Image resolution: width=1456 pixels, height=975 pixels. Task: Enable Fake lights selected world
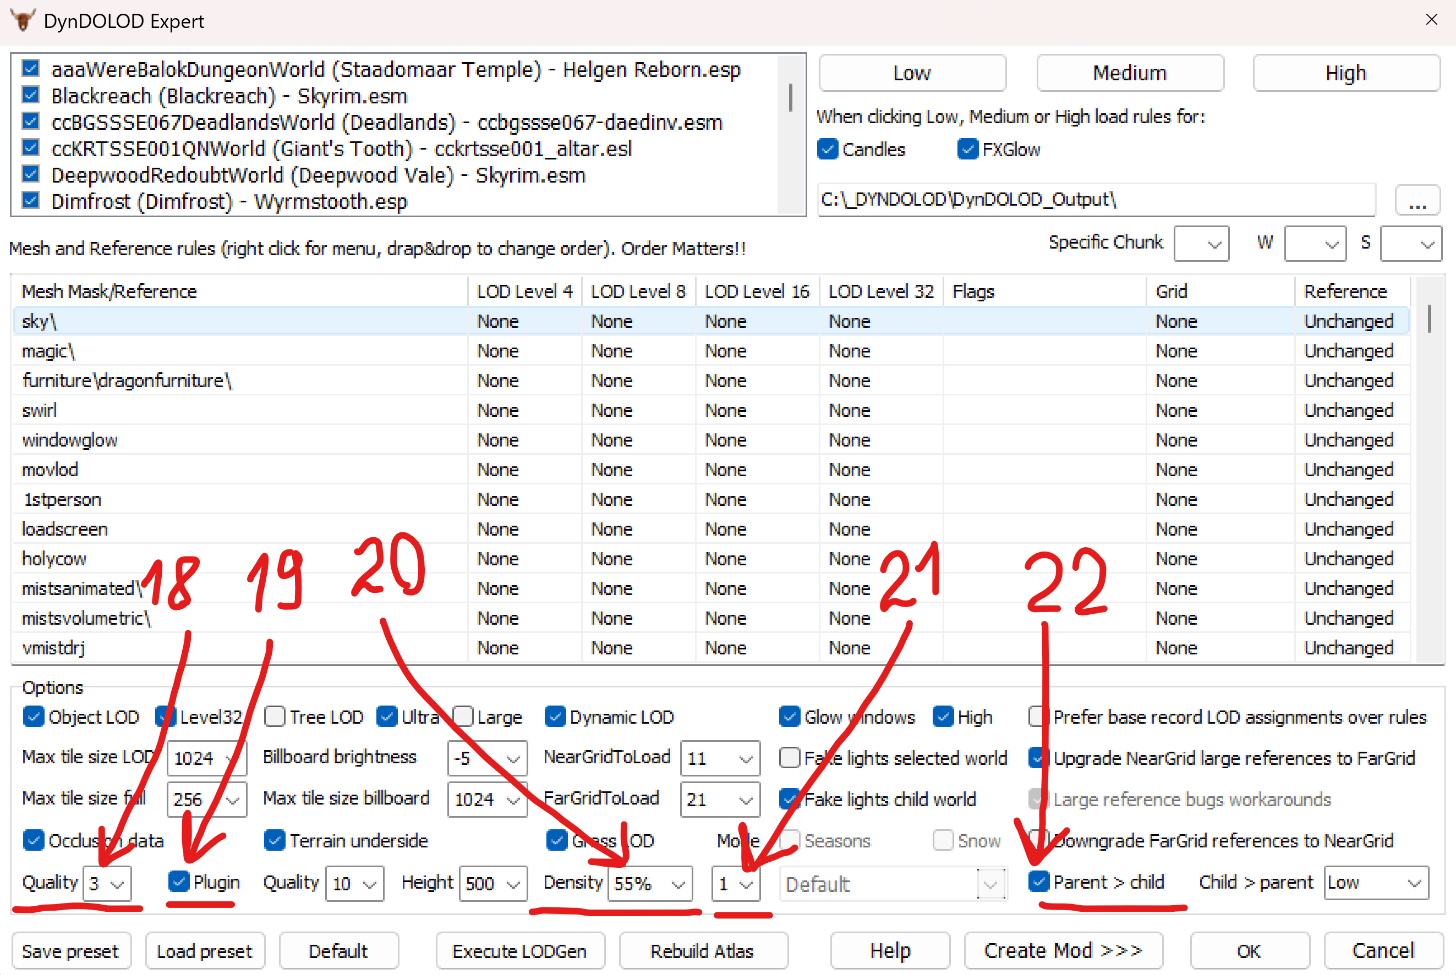pos(790,758)
